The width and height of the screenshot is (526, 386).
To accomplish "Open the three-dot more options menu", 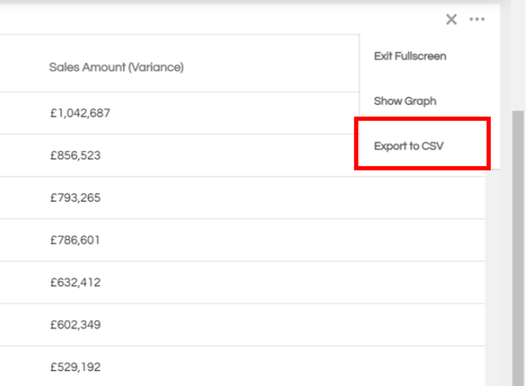I will [x=477, y=20].
